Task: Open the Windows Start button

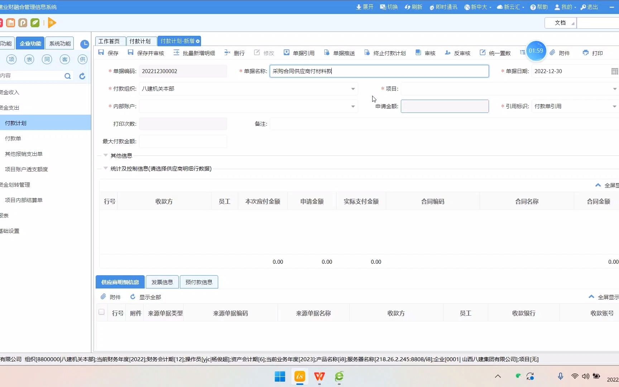Action: click(x=280, y=376)
